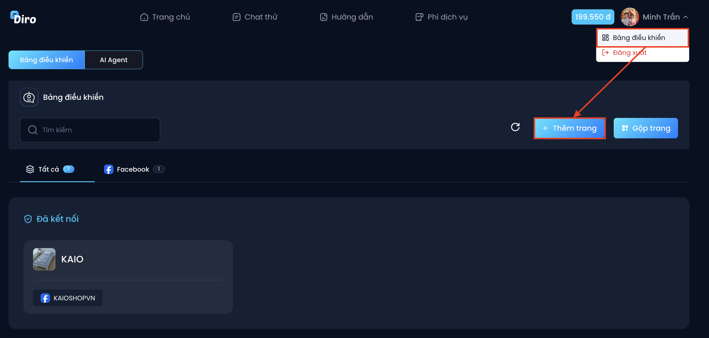Click the Minh Trần profile avatar
The image size is (709, 338).
tap(630, 17)
